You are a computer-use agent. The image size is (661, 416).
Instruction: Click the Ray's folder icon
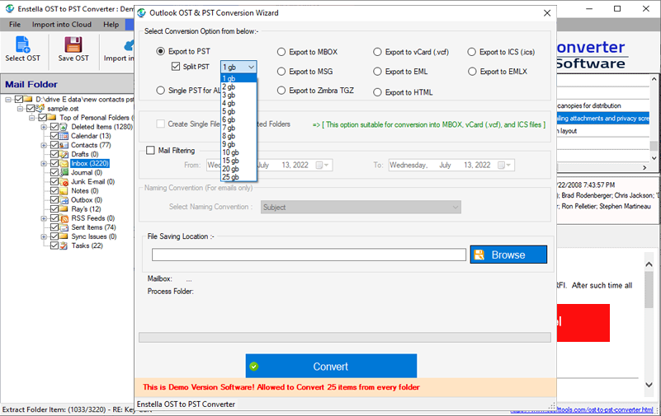64,209
